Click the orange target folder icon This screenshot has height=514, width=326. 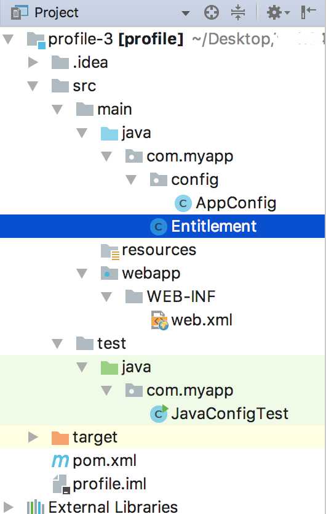pos(60,438)
